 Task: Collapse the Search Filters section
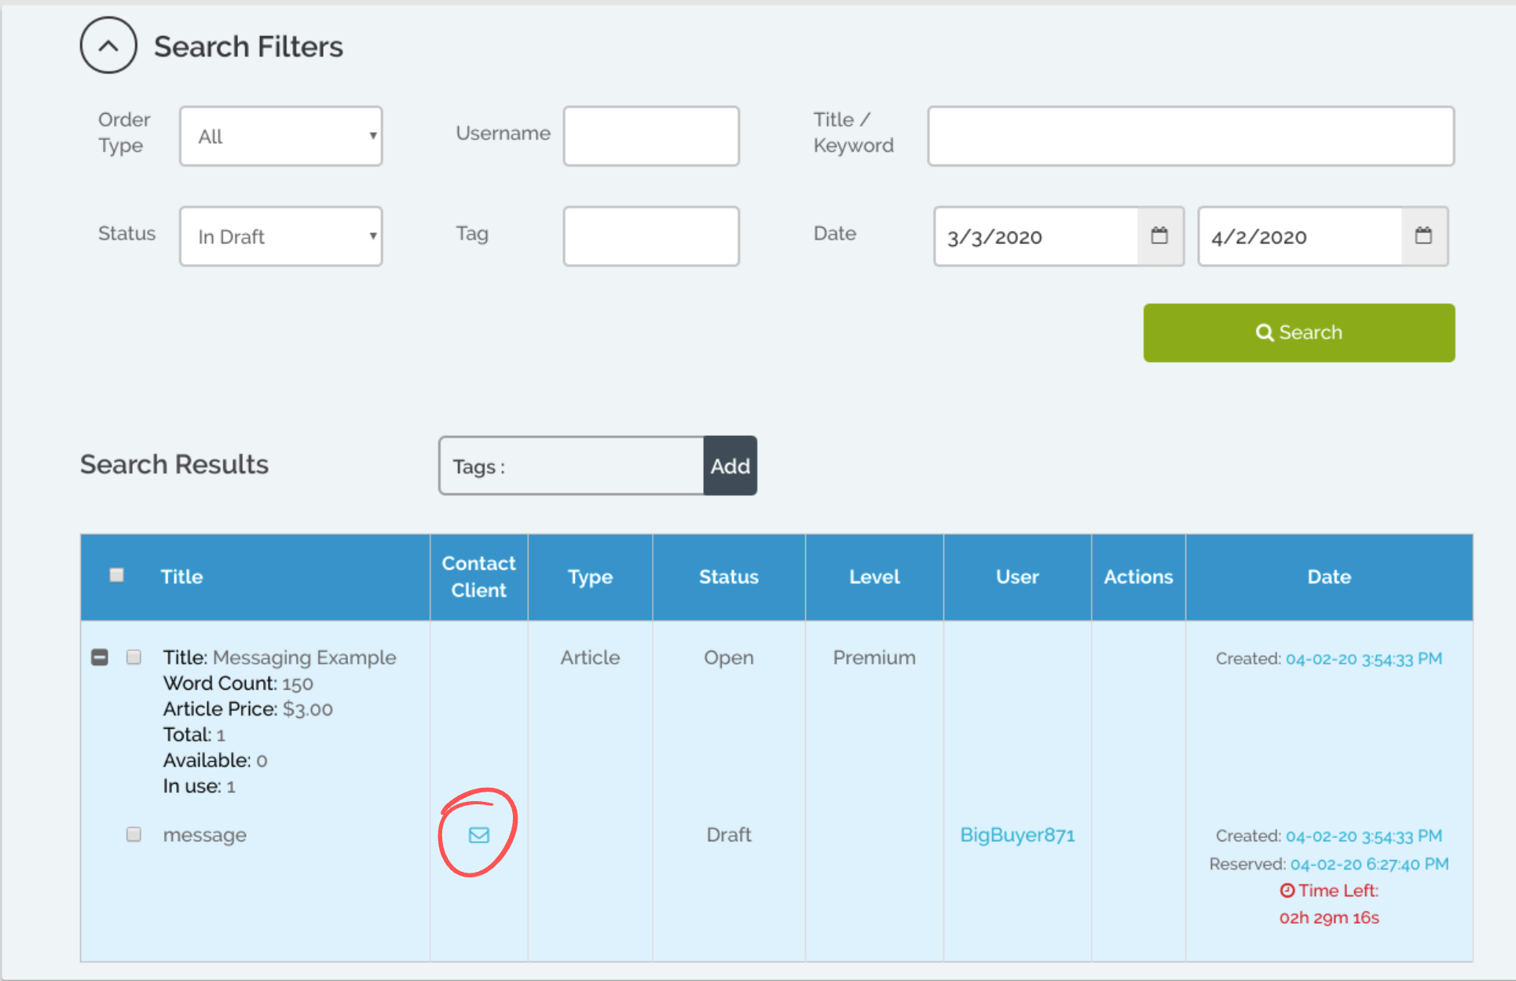click(x=108, y=46)
